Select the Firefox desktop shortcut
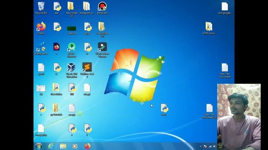Screen dimensions: 268x150 tap(41, 28)
